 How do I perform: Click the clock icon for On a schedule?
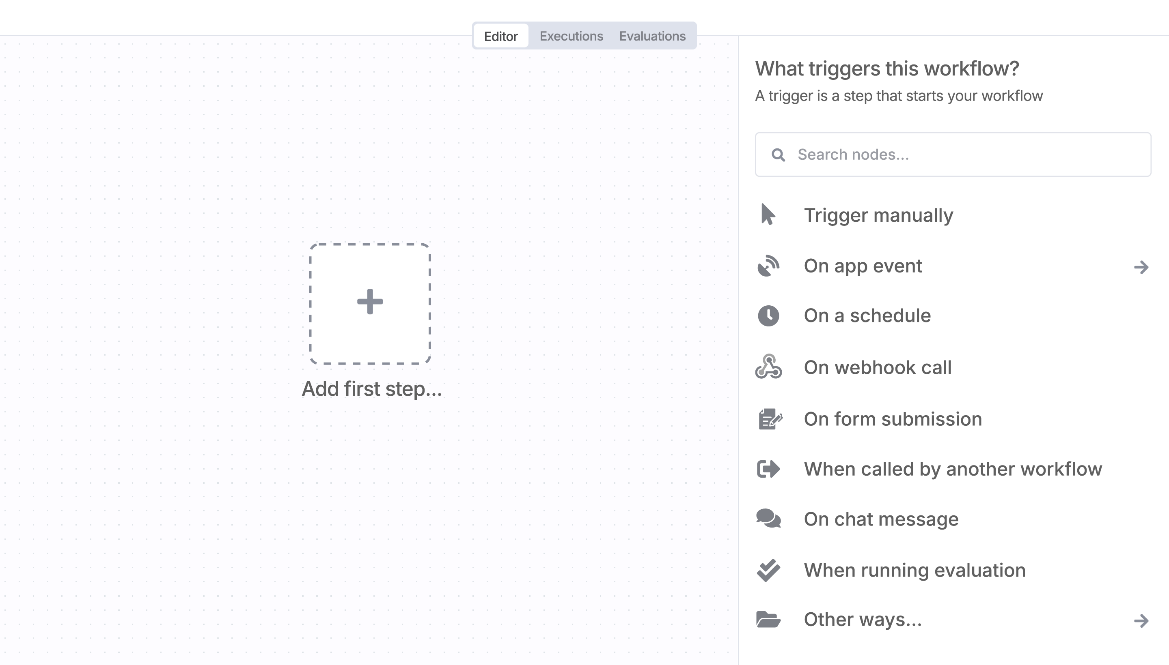point(768,315)
